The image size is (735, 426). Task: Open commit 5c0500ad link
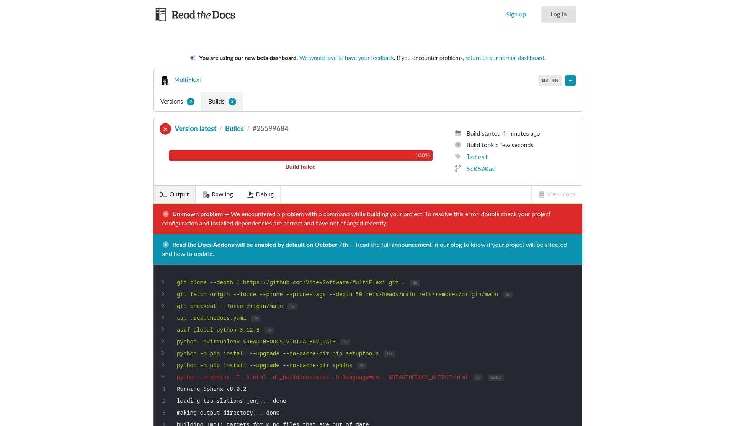point(481,169)
